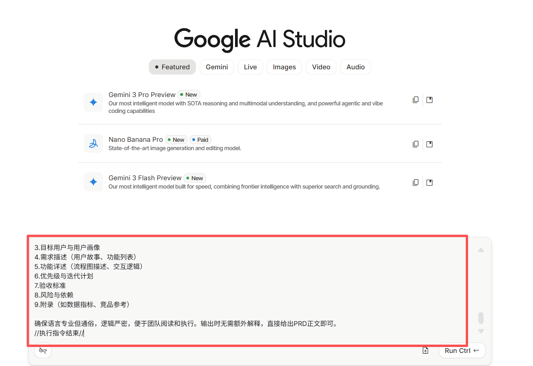Click the Gemini 3 Pro Preview sparkle icon
Image resolution: width=533 pixels, height=366 pixels.
click(93, 102)
